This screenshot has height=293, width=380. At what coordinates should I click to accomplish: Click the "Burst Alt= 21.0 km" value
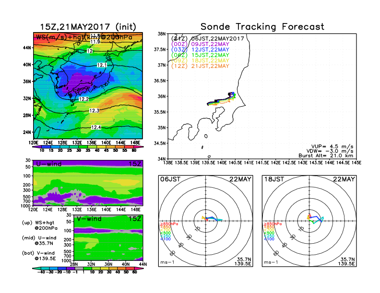click(326, 156)
